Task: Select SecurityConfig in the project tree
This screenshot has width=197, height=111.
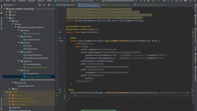Action: click(33, 34)
